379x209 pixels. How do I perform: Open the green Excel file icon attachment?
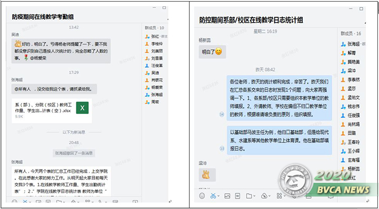coord(82,108)
